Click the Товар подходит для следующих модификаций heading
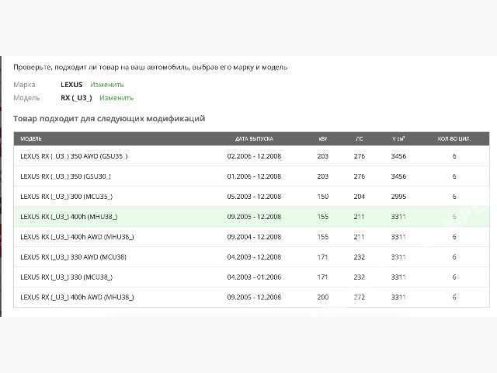 (x=109, y=119)
